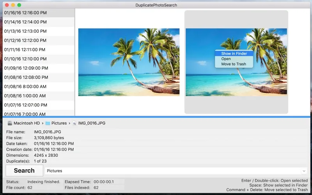Screen dimensions: 312x195
Task: Expand the Pictures folder dropdown arrow
Action: 304,171
